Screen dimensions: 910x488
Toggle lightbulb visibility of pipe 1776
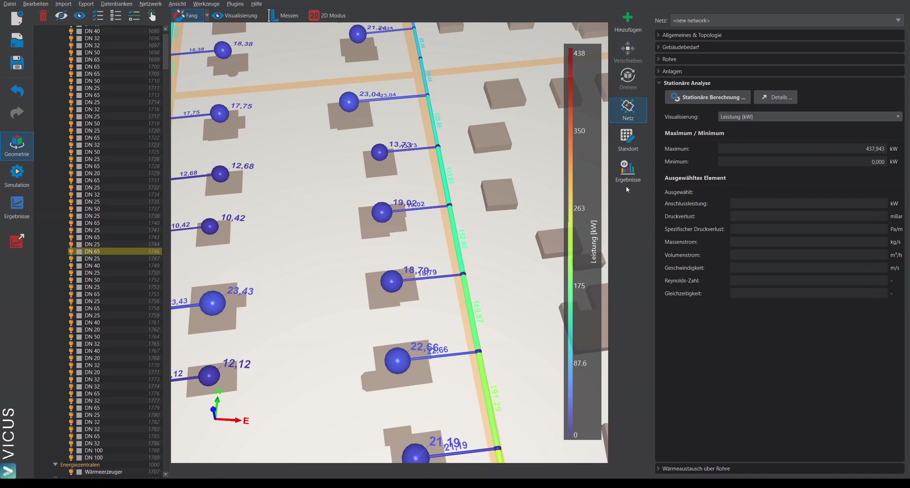(71, 394)
